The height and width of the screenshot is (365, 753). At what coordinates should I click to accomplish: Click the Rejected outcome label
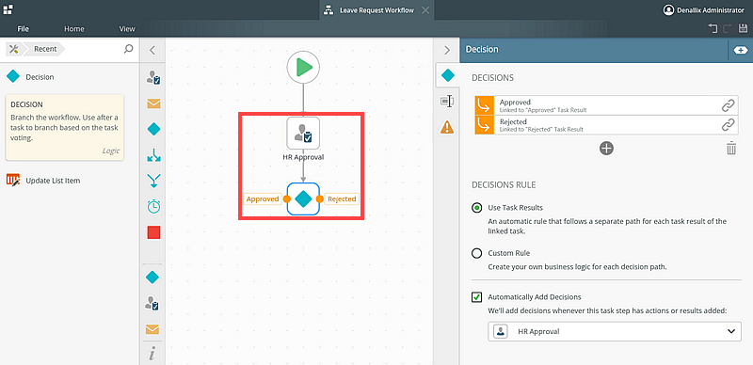[x=342, y=198]
